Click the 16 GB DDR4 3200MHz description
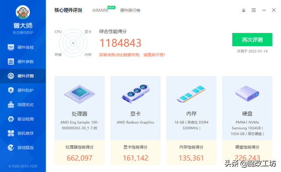281x172 pixels. click(x=191, y=125)
